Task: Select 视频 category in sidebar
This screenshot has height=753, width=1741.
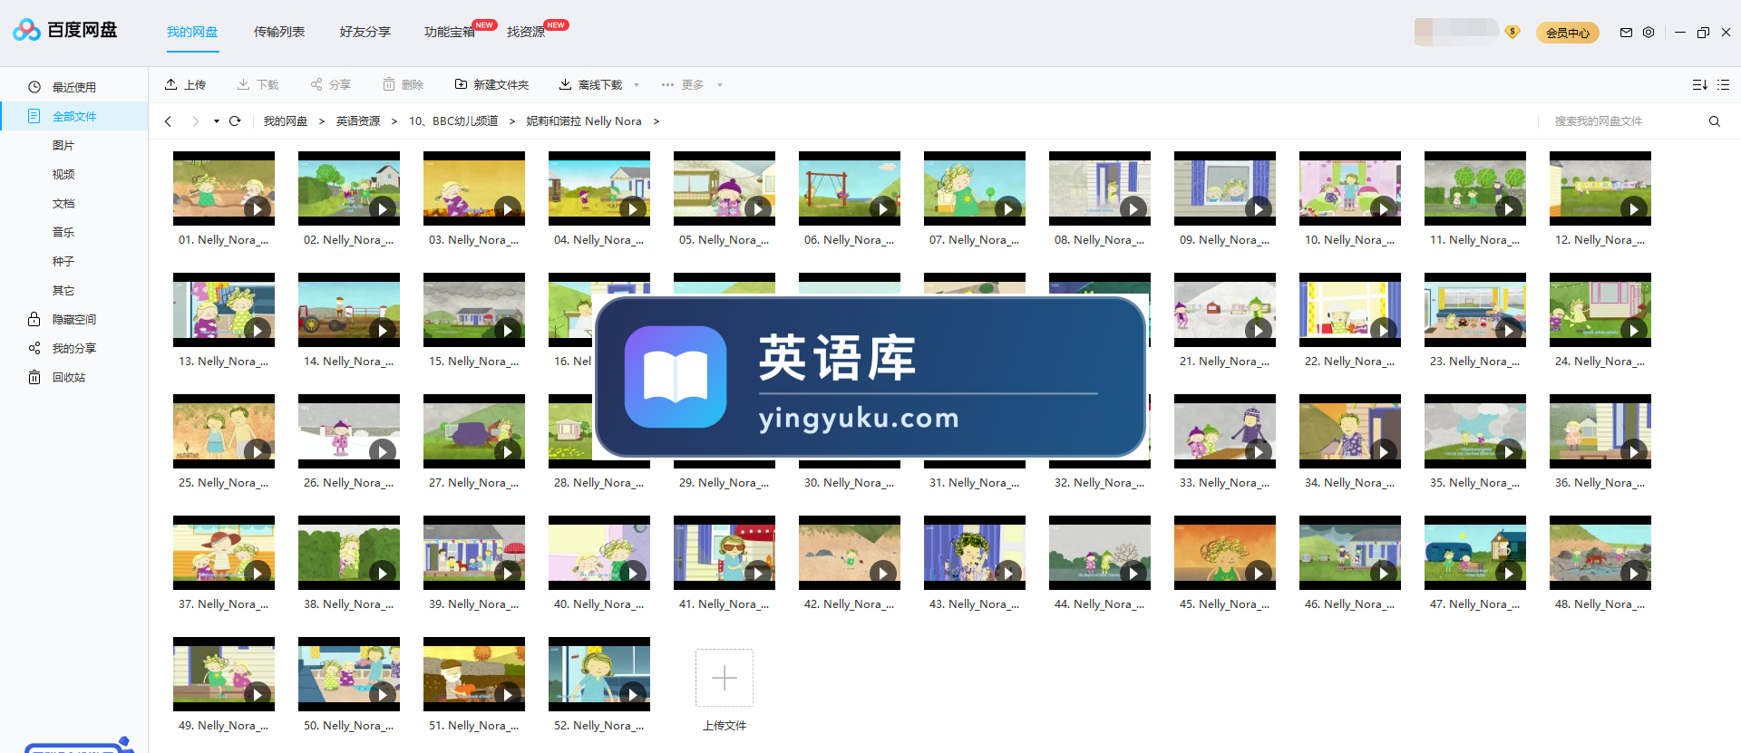Action: coord(63,174)
